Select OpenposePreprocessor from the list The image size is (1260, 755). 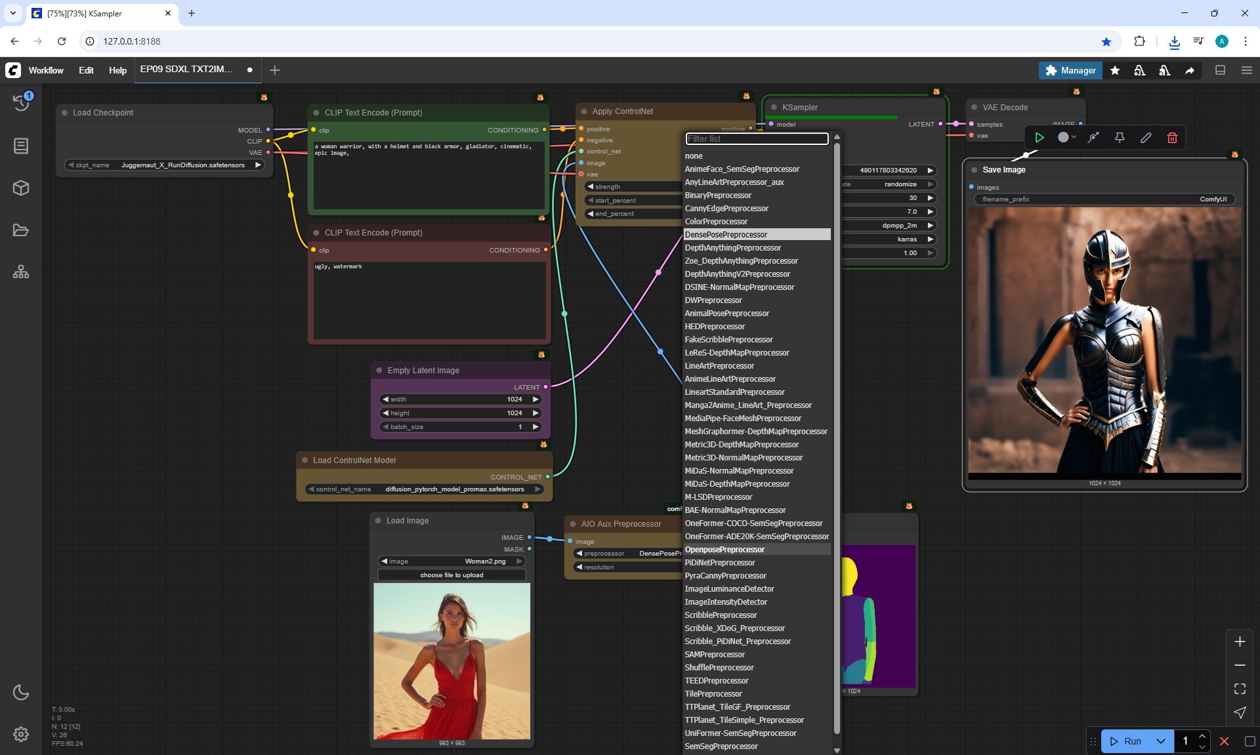pyautogui.click(x=724, y=550)
